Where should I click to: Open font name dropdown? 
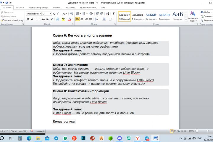click(x=40, y=14)
